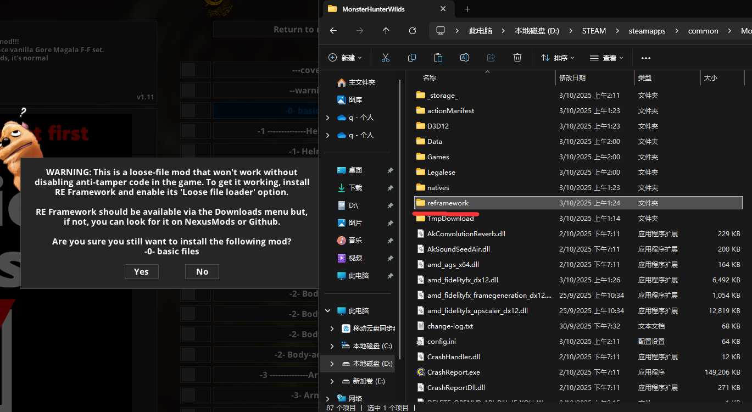
Task: Toggle the checkbox beside '---cove' mod entry
Action: click(188, 70)
